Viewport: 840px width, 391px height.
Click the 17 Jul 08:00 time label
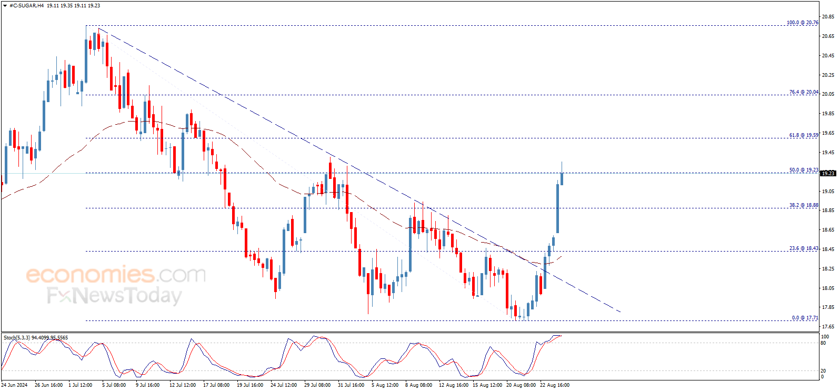[216, 385]
